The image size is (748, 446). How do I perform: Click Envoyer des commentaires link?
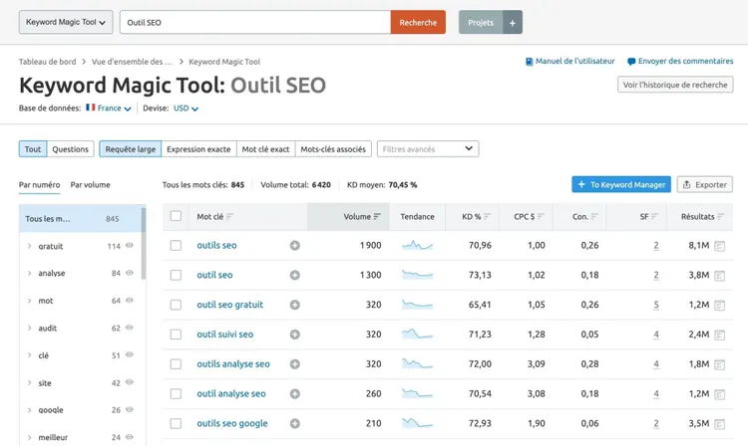[x=680, y=61]
